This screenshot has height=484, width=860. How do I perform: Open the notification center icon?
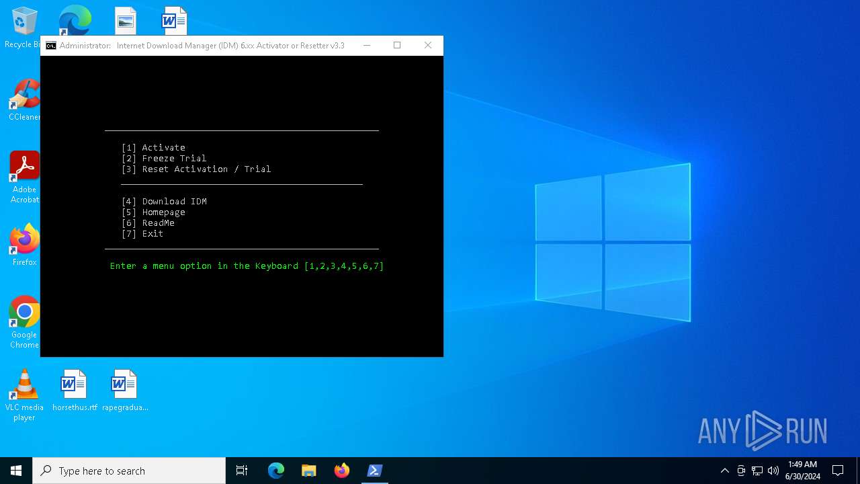pos(838,471)
